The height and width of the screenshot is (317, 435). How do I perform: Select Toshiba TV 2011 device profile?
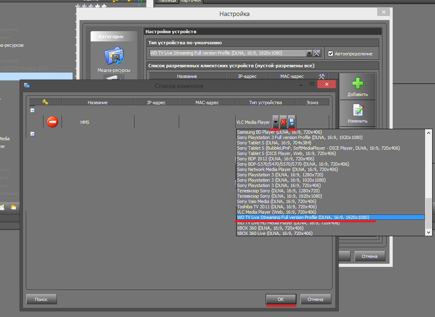pyautogui.click(x=276, y=207)
